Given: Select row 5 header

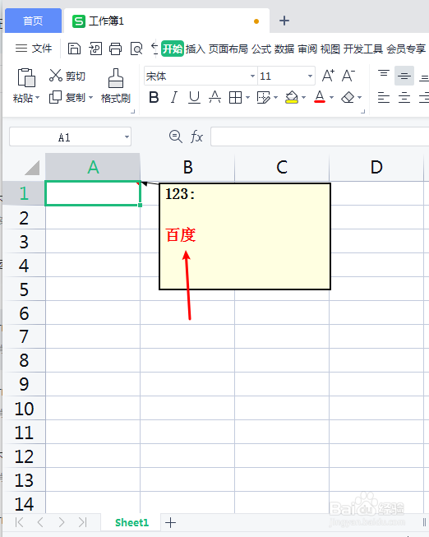Looking at the screenshot, I should coord(24,289).
